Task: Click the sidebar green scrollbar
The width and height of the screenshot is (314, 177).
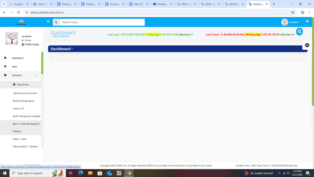Action: (42, 63)
